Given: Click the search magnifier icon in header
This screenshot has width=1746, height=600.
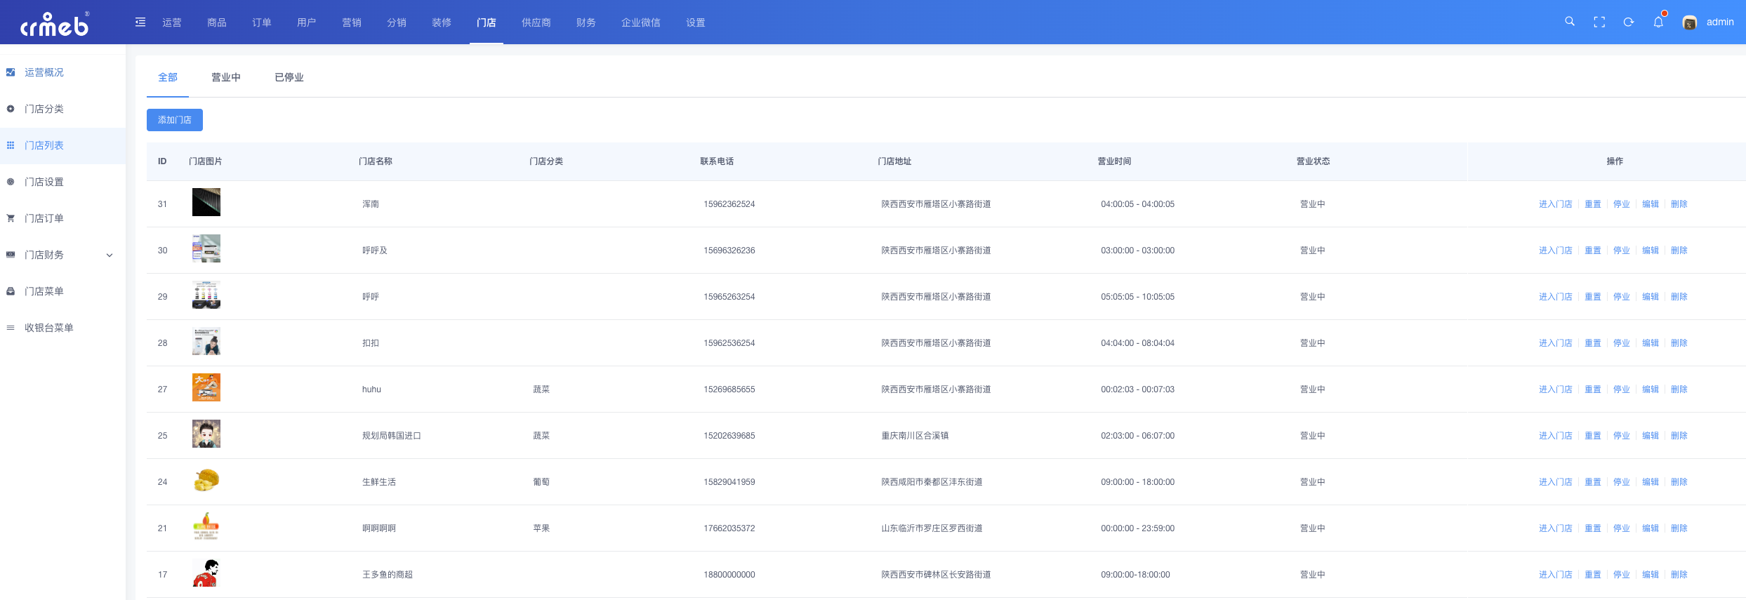Looking at the screenshot, I should tap(1570, 22).
